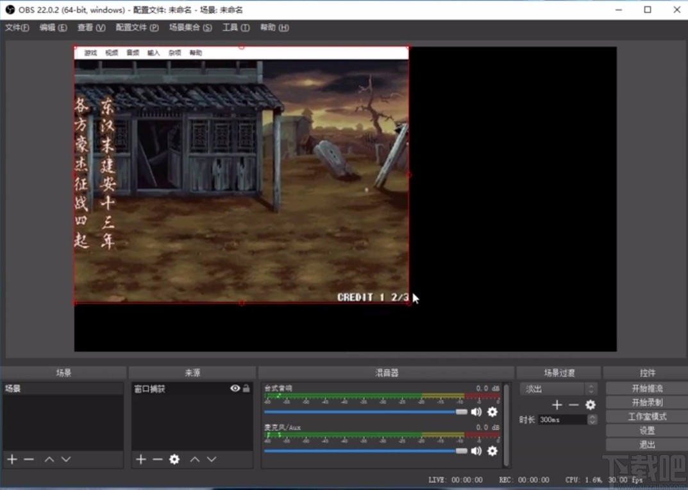Click 退出 exit button
Image resolution: width=688 pixels, height=490 pixels.
[647, 444]
